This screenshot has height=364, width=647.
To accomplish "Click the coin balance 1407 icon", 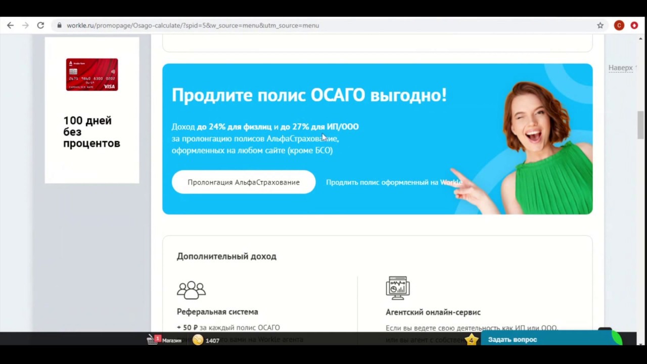I will pyautogui.click(x=198, y=340).
